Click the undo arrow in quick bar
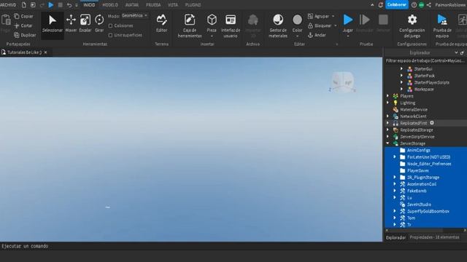 [69, 5]
